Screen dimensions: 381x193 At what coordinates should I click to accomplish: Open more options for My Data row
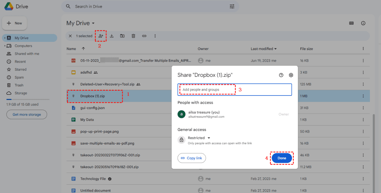(x=363, y=120)
